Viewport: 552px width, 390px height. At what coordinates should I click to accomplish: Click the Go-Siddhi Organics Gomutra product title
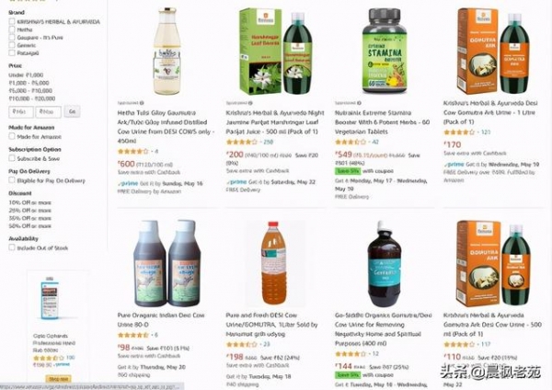point(383,329)
